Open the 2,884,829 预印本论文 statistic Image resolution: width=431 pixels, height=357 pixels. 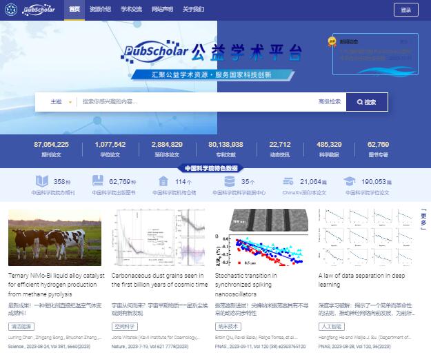[x=167, y=149]
